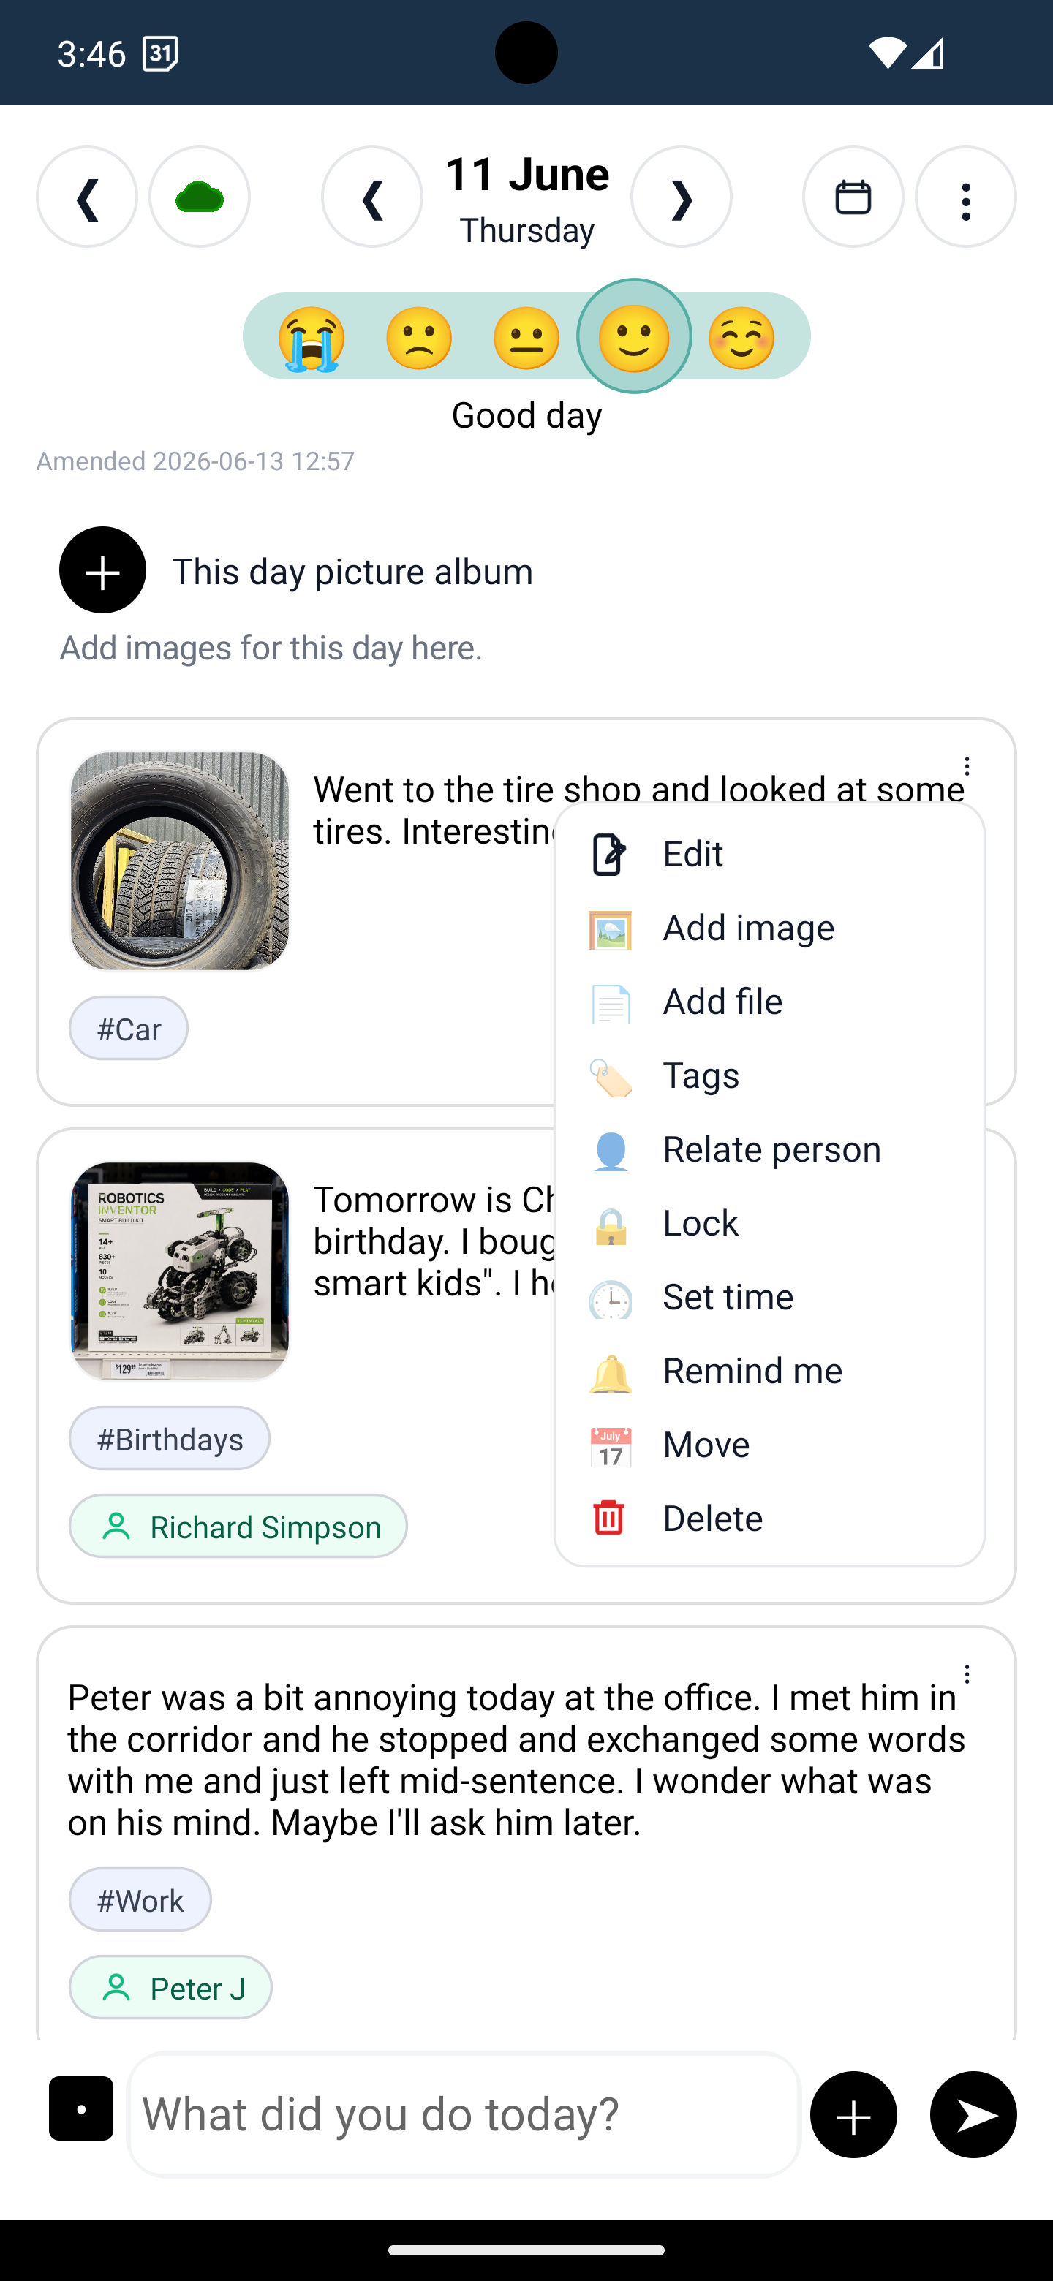This screenshot has height=2281, width=1053.
Task: Tap the plus button beside text input
Action: pyautogui.click(x=854, y=2114)
